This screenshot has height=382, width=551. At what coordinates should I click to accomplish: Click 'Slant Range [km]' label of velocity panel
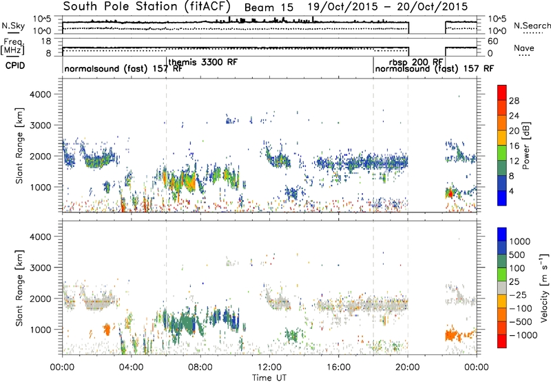coord(19,288)
